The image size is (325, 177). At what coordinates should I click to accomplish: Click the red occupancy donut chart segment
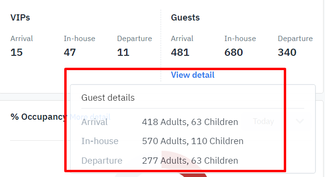[193, 176]
